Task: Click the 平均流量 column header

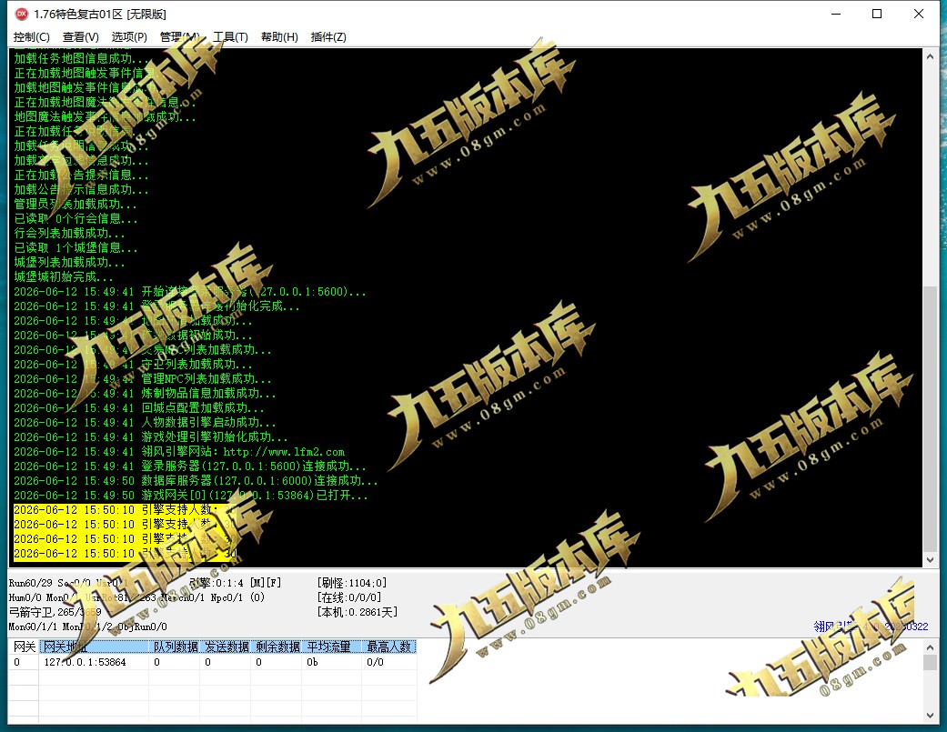Action: point(331,647)
